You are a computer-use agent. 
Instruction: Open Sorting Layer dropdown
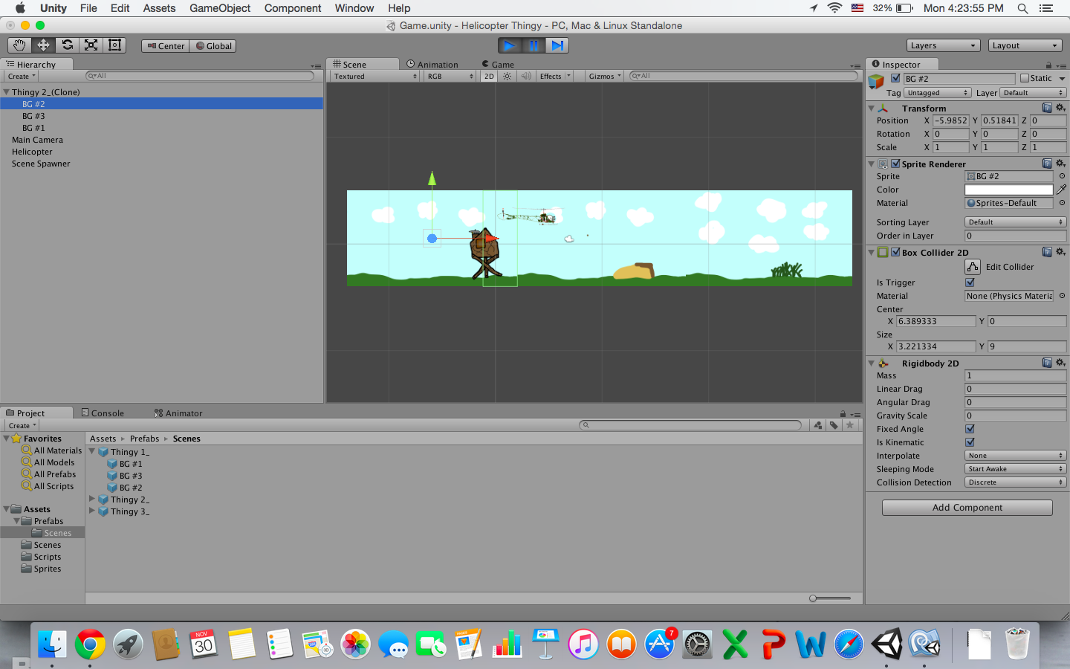pyautogui.click(x=1016, y=222)
